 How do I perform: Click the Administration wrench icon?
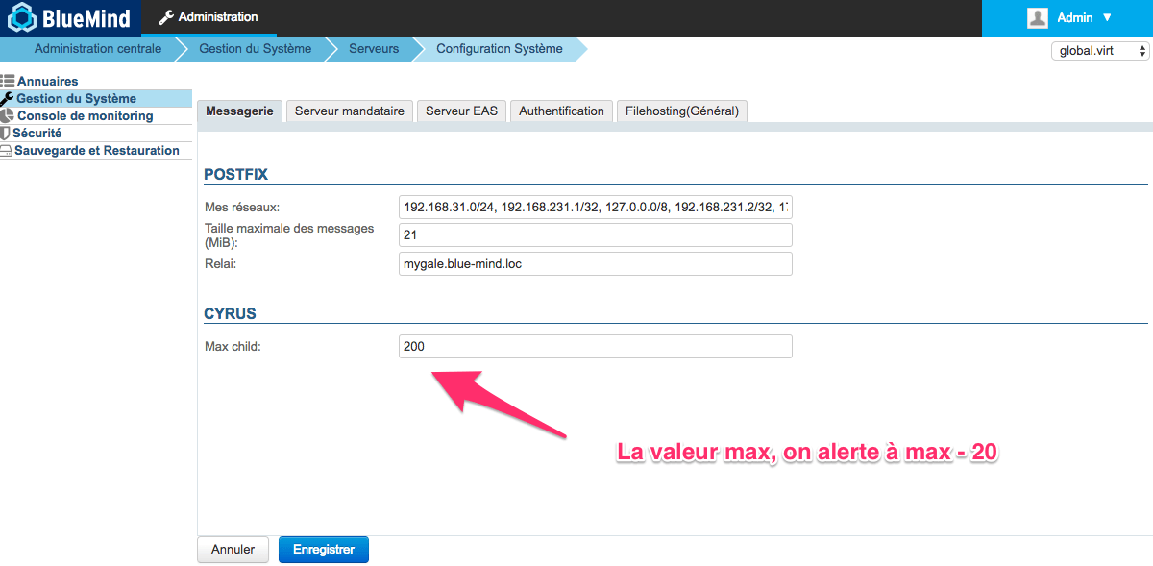166,17
